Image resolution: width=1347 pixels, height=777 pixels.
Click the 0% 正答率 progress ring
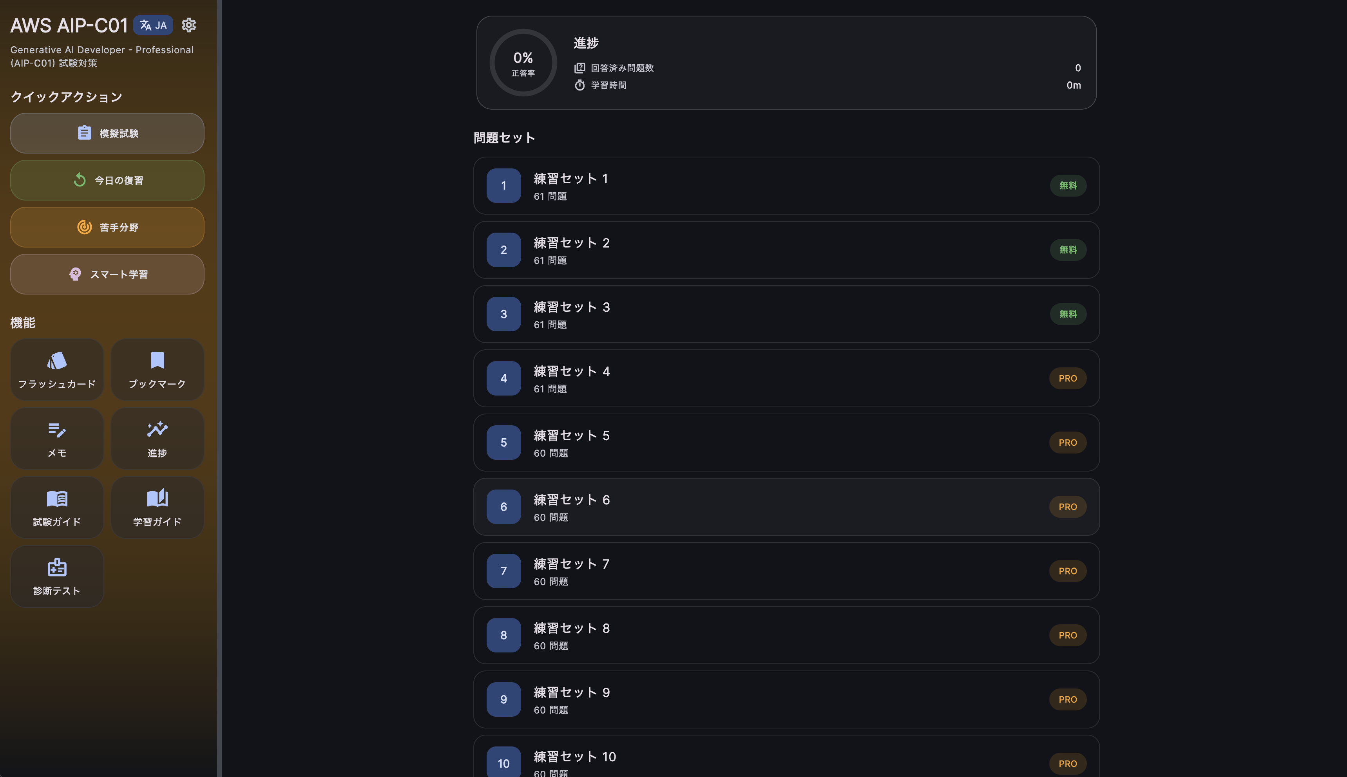(x=523, y=63)
